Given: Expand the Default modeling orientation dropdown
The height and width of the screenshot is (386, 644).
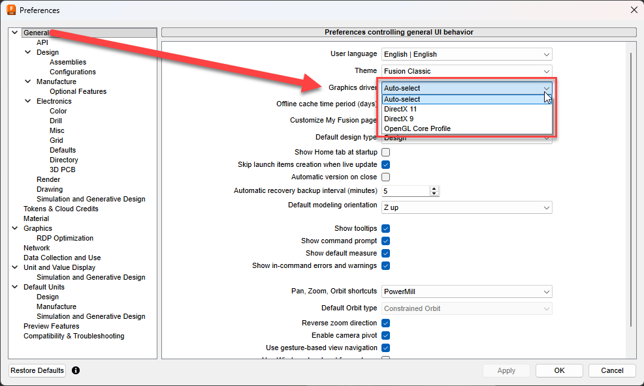Looking at the screenshot, I should pos(466,207).
